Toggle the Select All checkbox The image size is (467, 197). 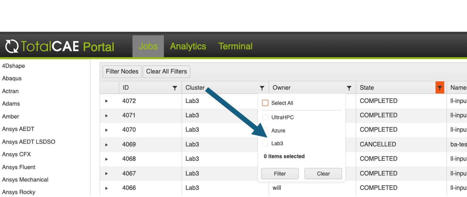(265, 103)
